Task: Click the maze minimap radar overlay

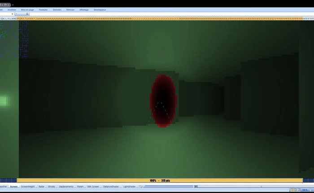Action: (x=14, y=39)
